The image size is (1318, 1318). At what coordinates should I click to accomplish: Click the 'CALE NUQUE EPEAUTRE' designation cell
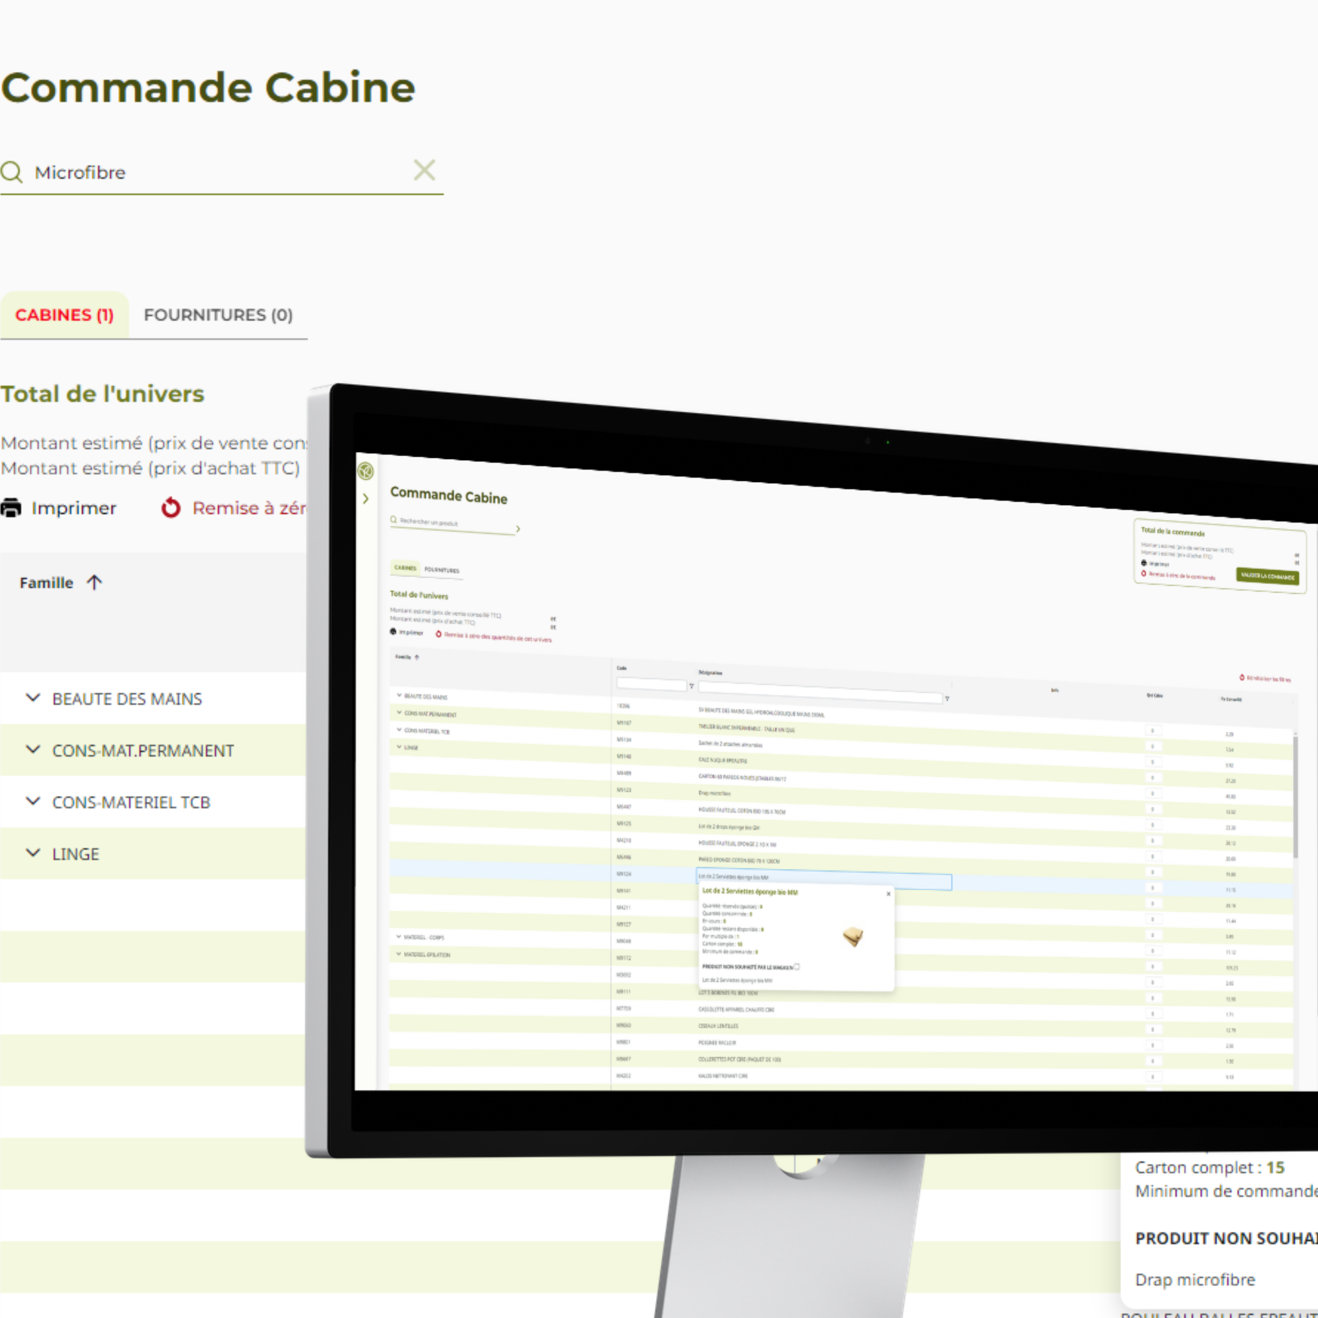722,760
